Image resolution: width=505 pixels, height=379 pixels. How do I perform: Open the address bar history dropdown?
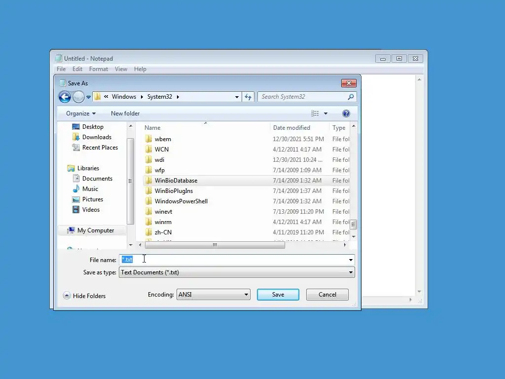[x=237, y=97]
